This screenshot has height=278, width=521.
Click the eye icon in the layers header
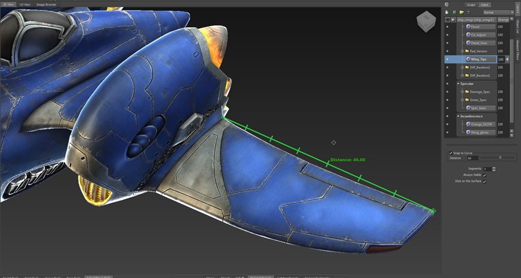447,20
